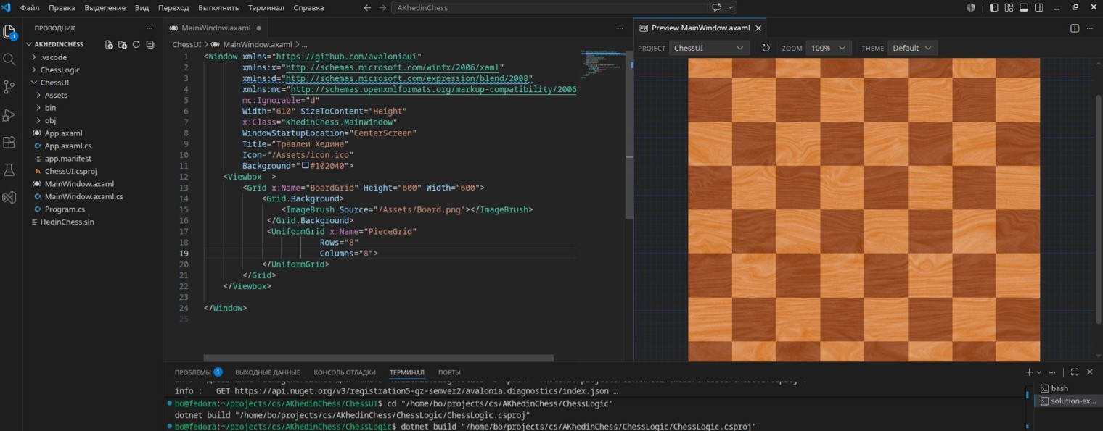The height and width of the screenshot is (431, 1103).
Task: Click the #102040 background color swatch
Action: (306, 166)
